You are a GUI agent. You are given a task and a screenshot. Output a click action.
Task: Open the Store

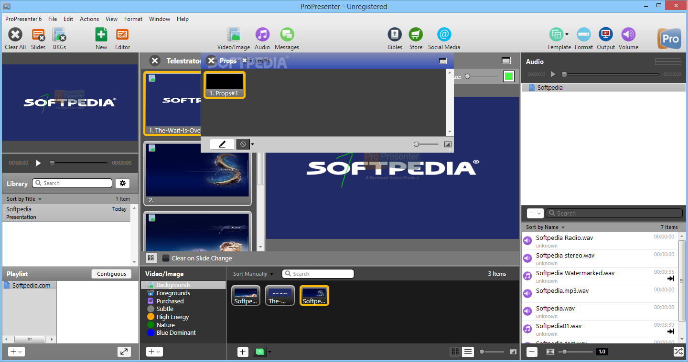(416, 35)
